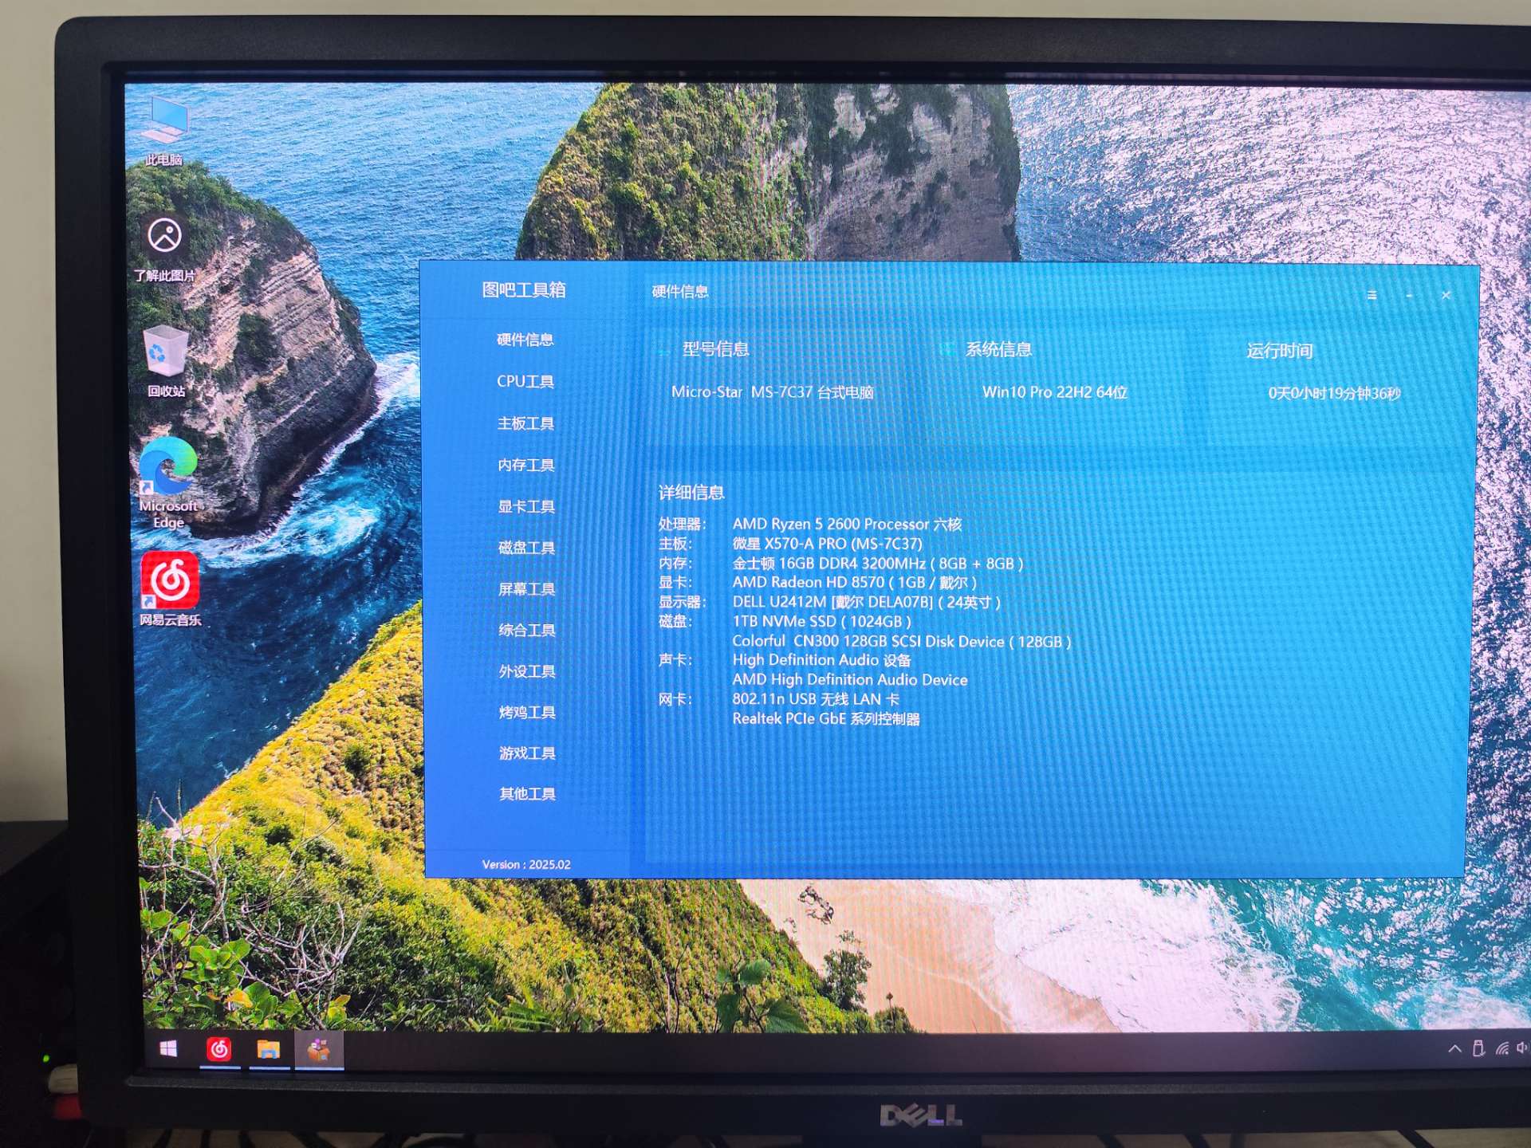Viewport: 1531px width, 1148px height.
Task: Go to the 烤鸡工具 section
Action: 527,712
